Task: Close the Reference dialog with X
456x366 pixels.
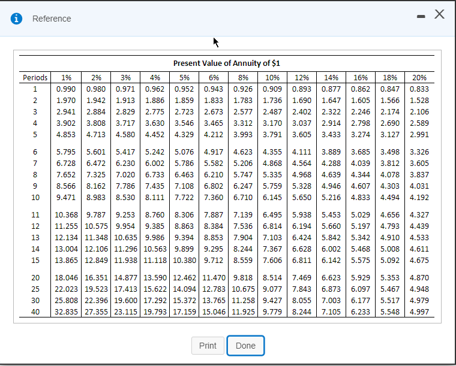Action: point(439,14)
